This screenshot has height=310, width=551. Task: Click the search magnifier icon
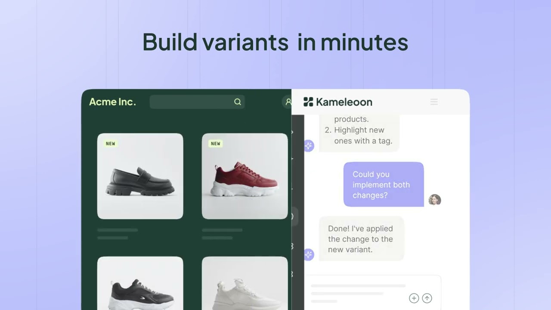tap(238, 102)
